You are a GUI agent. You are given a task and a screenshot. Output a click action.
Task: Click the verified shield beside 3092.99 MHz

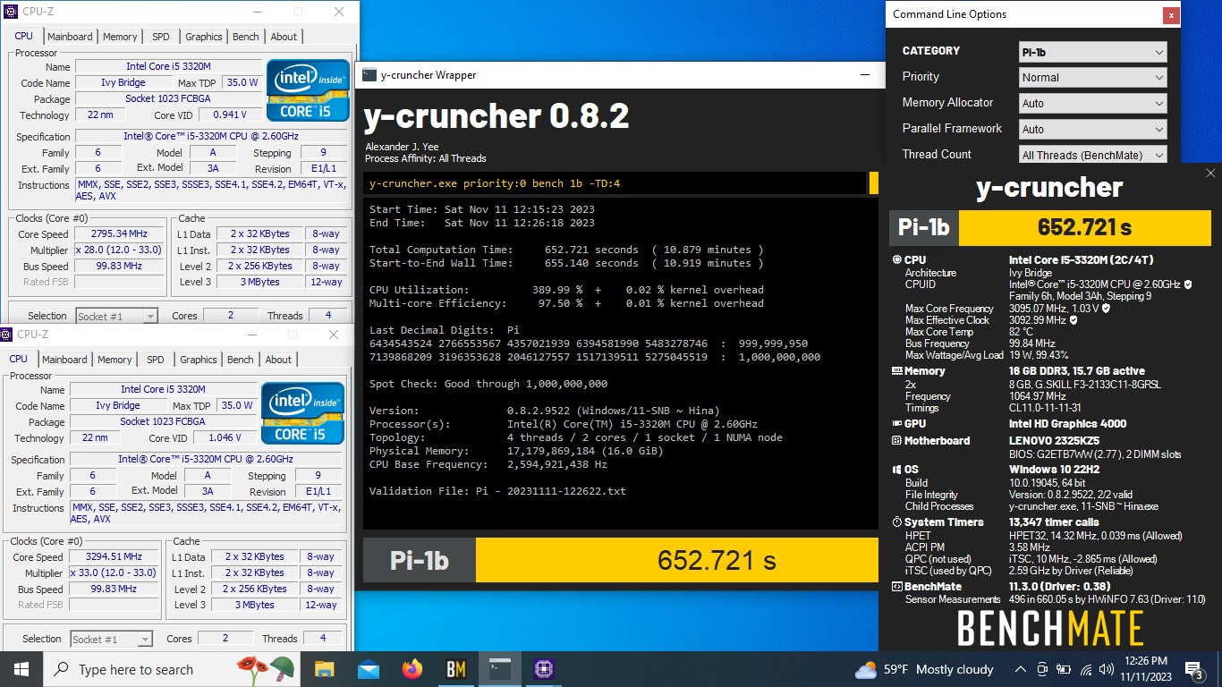tap(1073, 320)
